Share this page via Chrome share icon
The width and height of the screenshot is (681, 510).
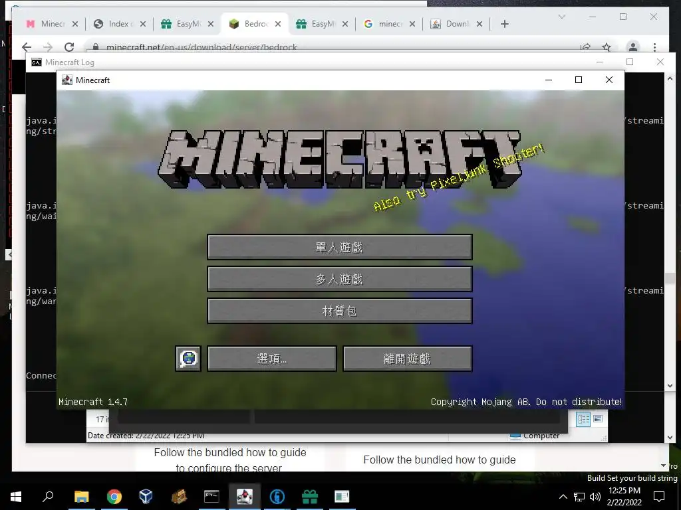click(585, 47)
